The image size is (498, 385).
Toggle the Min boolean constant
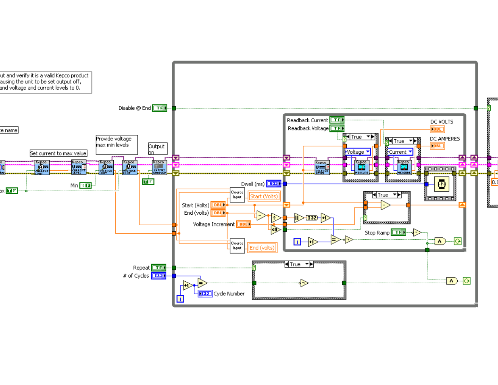[85, 186]
